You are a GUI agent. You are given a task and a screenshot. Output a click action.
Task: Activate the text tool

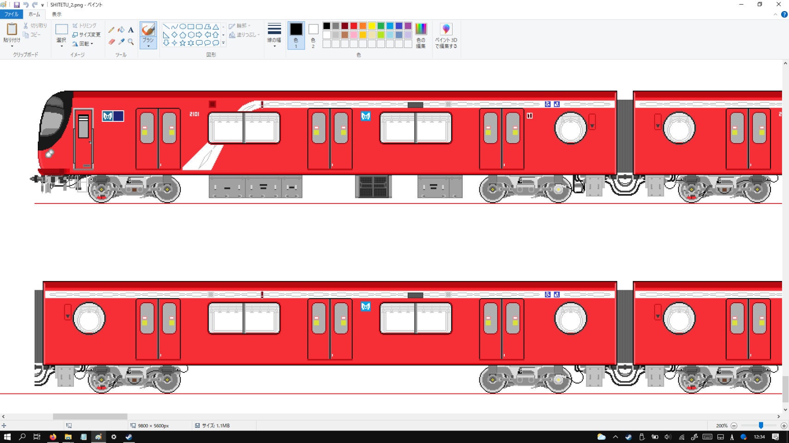pos(131,30)
